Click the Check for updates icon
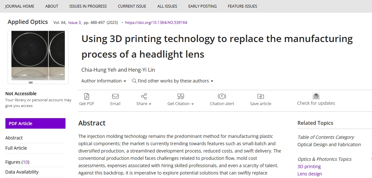The image size is (372, 178). point(316,96)
